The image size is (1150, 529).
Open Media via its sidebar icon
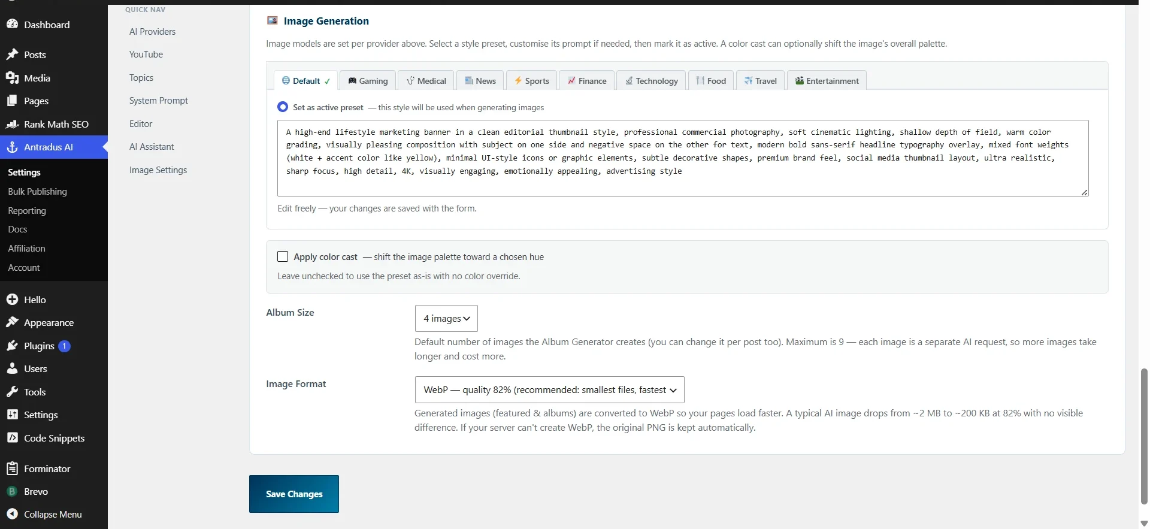(12, 78)
